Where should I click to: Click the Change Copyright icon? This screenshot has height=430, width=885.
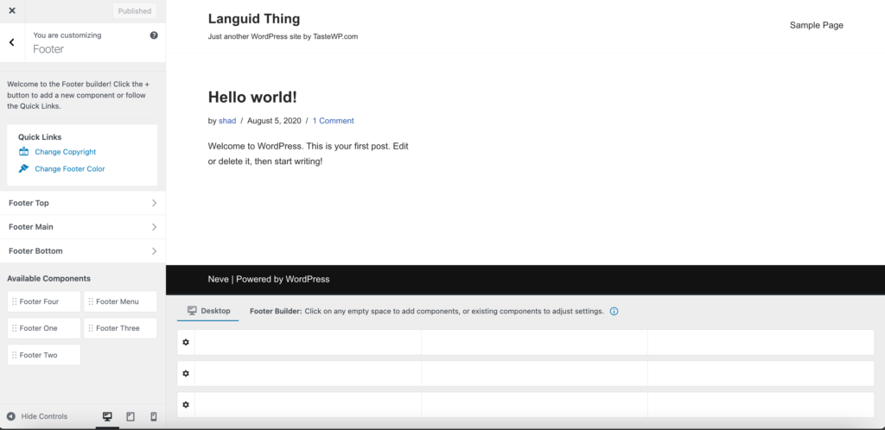[x=23, y=152]
